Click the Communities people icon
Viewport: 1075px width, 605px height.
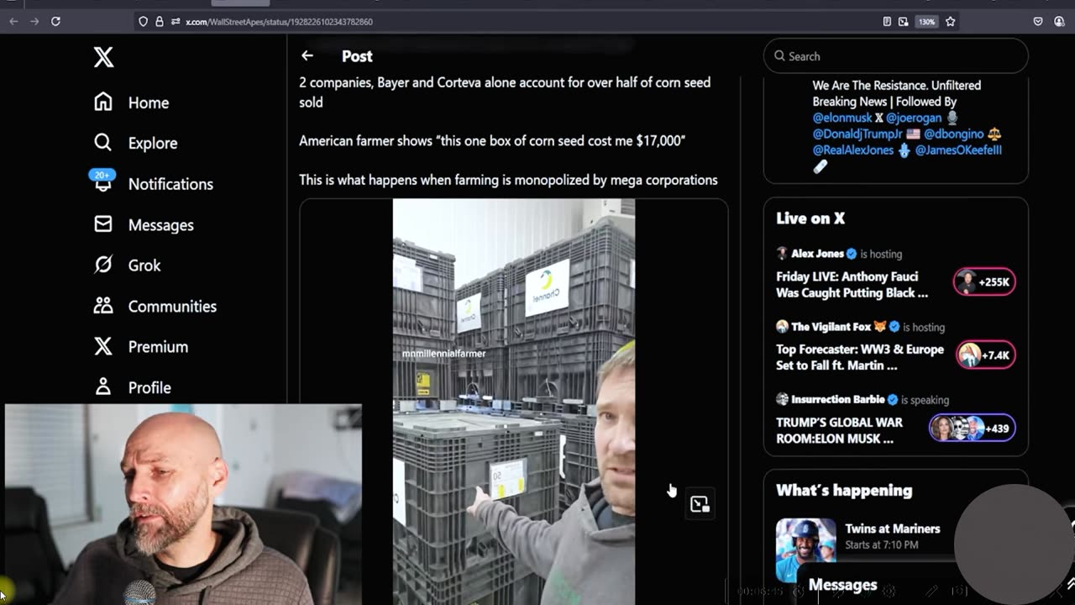103,305
